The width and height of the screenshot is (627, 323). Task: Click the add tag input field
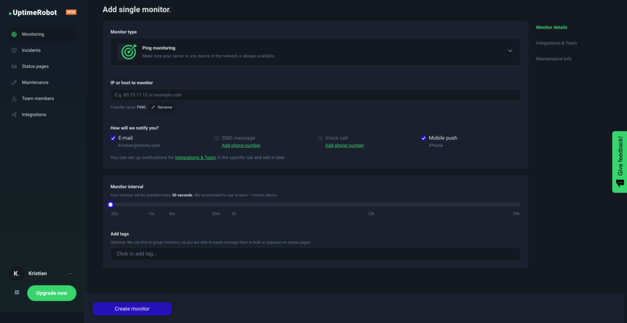click(x=315, y=253)
